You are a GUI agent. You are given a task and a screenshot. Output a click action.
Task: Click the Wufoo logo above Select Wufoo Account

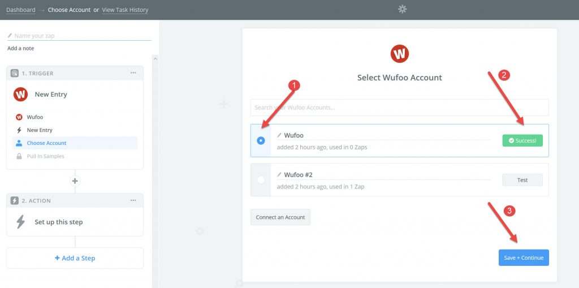click(400, 54)
